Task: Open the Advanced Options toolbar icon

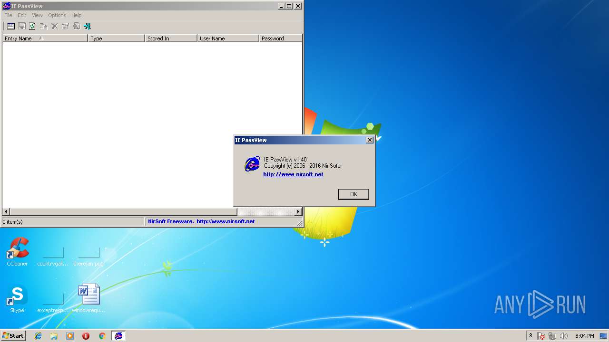Action: 10,26
